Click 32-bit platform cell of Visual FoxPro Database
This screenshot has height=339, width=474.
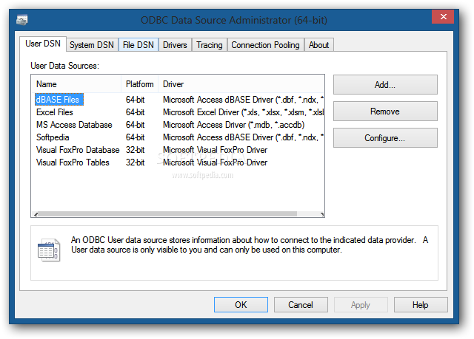pos(135,150)
